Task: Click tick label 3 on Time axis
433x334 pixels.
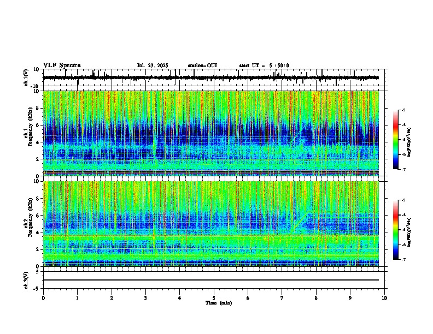Action: coord(145,298)
